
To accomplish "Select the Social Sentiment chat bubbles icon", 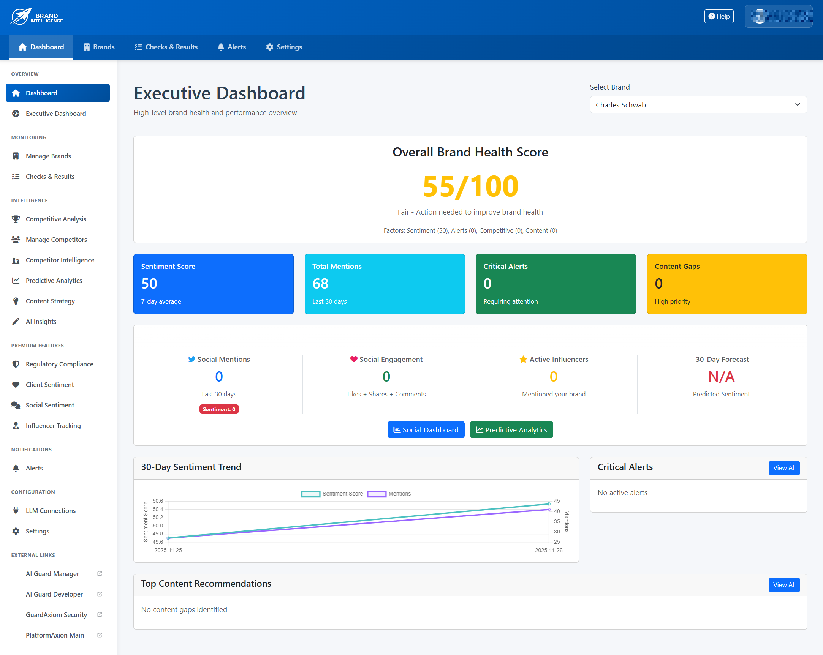I will [x=16, y=405].
